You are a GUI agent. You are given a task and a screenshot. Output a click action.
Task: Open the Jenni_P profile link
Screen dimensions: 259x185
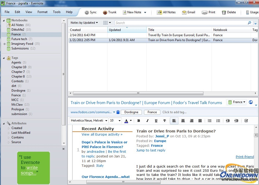click(162, 136)
